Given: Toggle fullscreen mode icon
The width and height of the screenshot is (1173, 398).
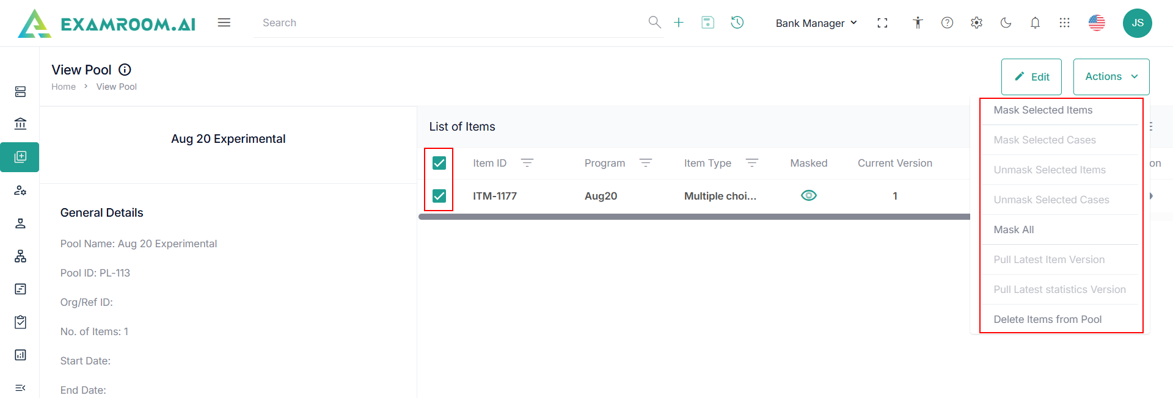Looking at the screenshot, I should point(882,23).
